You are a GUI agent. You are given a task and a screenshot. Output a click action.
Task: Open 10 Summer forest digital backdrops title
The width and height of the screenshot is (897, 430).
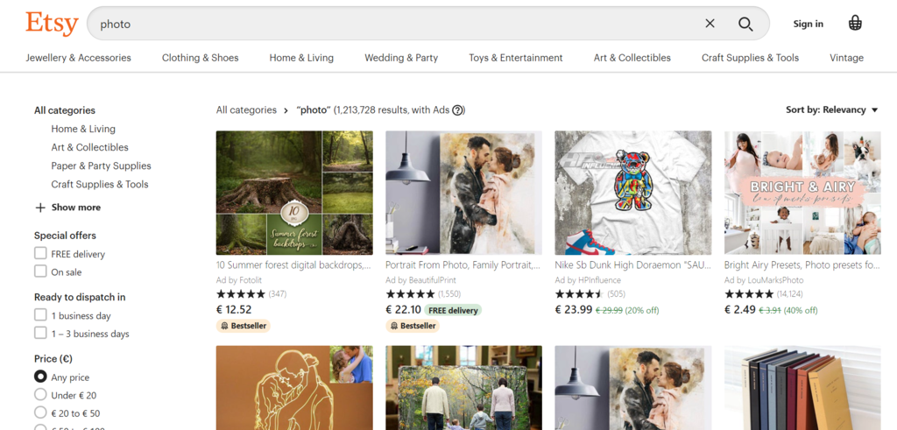tap(293, 265)
